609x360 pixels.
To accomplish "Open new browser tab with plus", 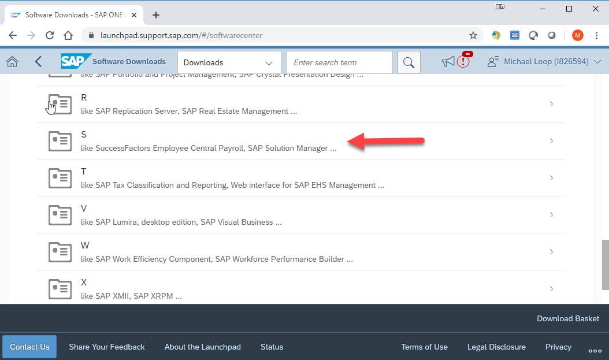I will [x=156, y=15].
